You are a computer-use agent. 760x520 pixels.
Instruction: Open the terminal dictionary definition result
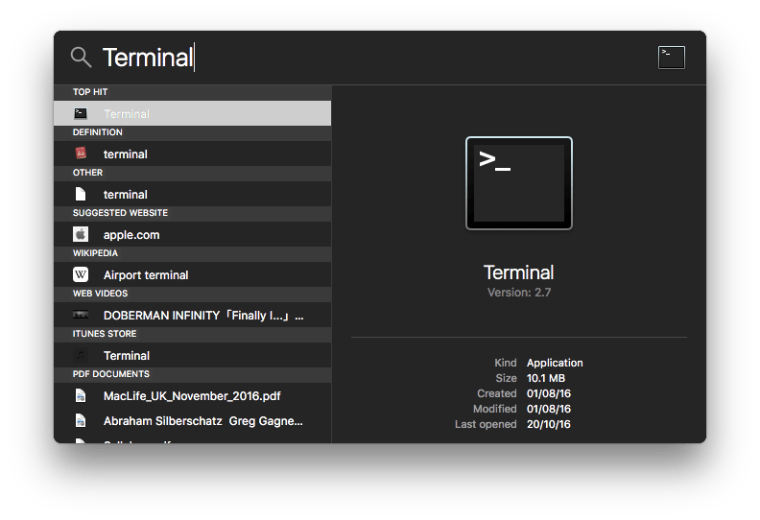[193, 154]
